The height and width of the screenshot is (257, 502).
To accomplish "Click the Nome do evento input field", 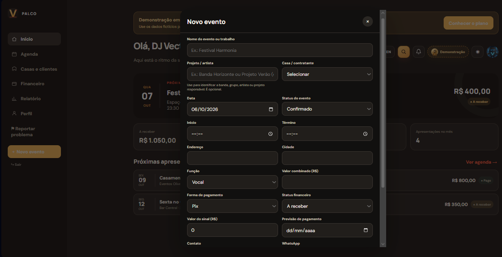I will point(280,50).
